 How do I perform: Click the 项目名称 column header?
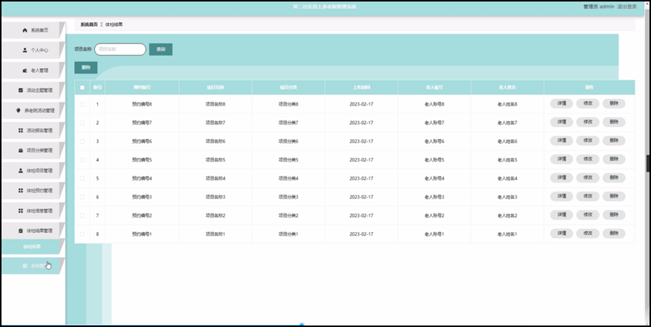[x=216, y=88]
